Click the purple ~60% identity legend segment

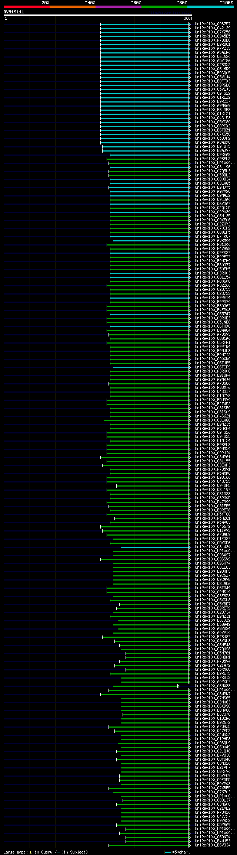pos(118,7)
